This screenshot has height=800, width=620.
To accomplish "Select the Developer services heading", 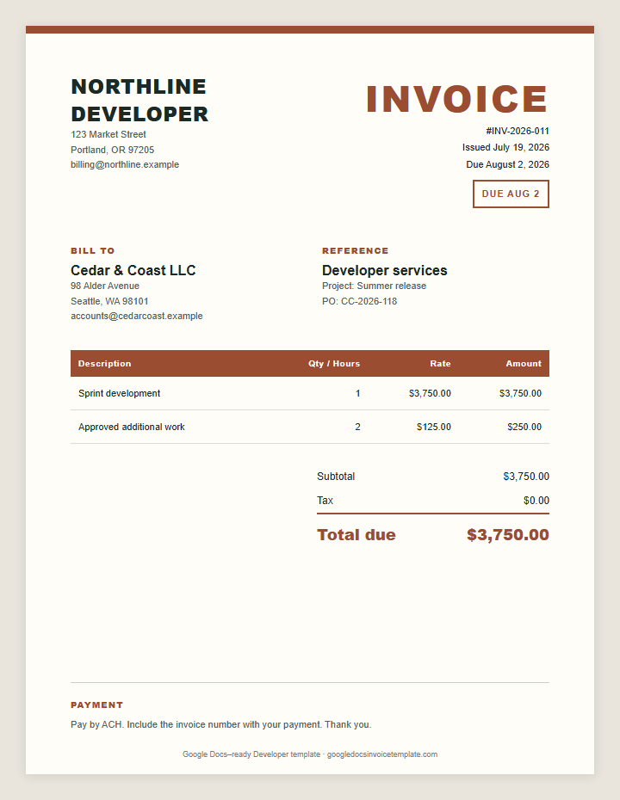I will [x=385, y=270].
